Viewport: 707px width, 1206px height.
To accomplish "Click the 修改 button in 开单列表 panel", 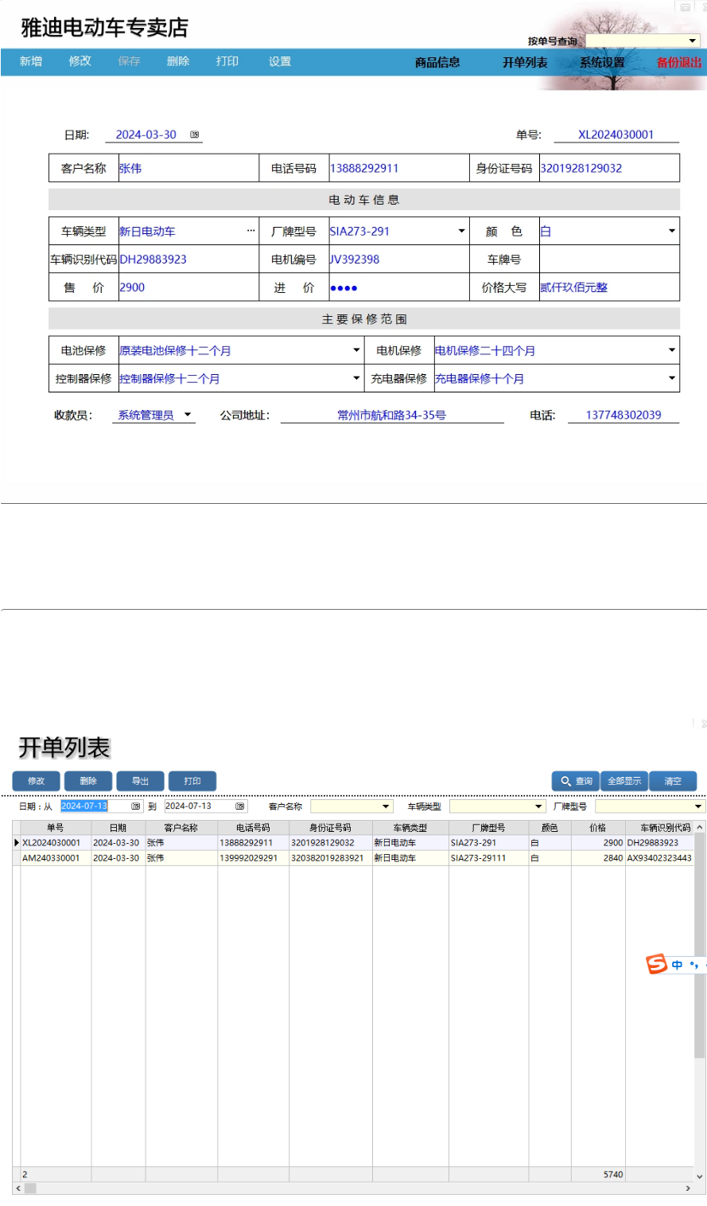I will tap(36, 781).
